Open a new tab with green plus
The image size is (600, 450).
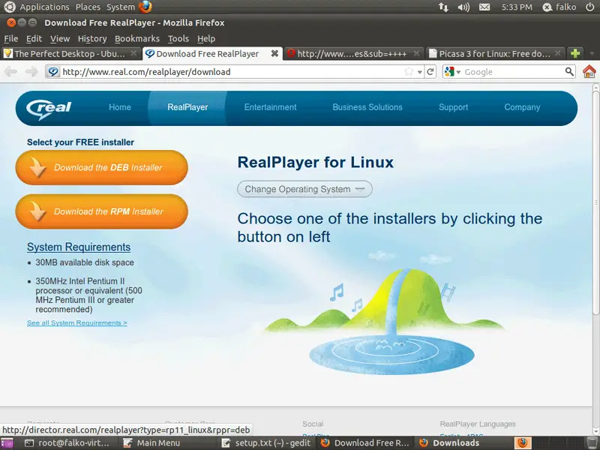pyautogui.click(x=574, y=53)
